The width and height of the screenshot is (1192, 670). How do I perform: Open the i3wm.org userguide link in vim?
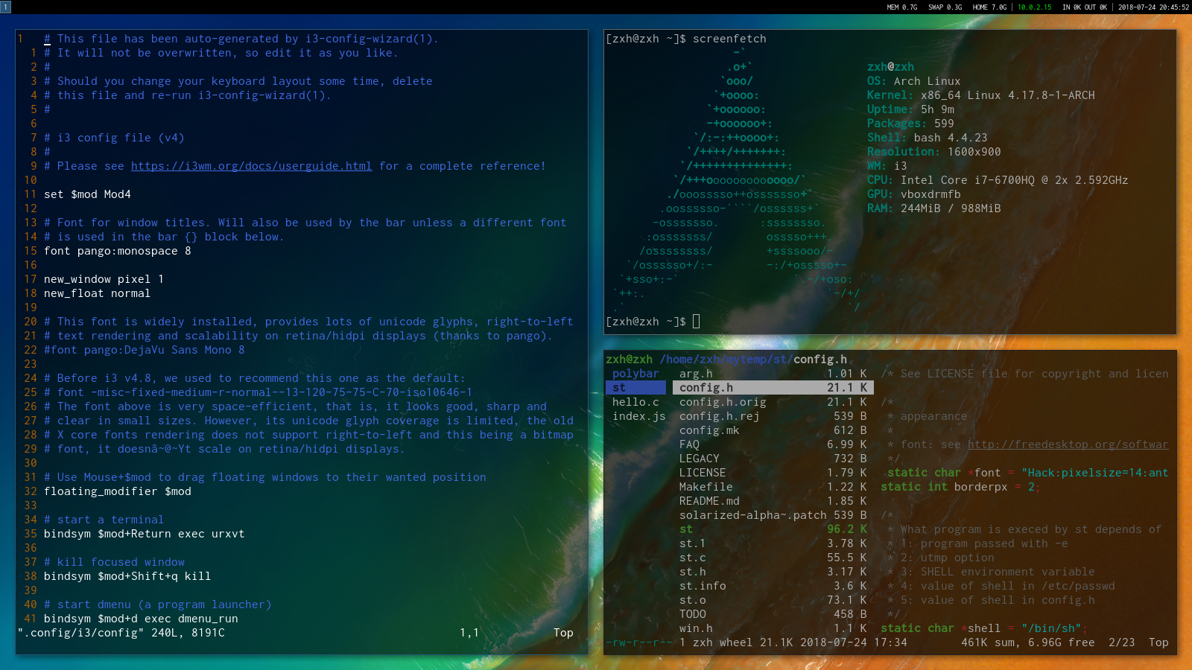tap(251, 166)
